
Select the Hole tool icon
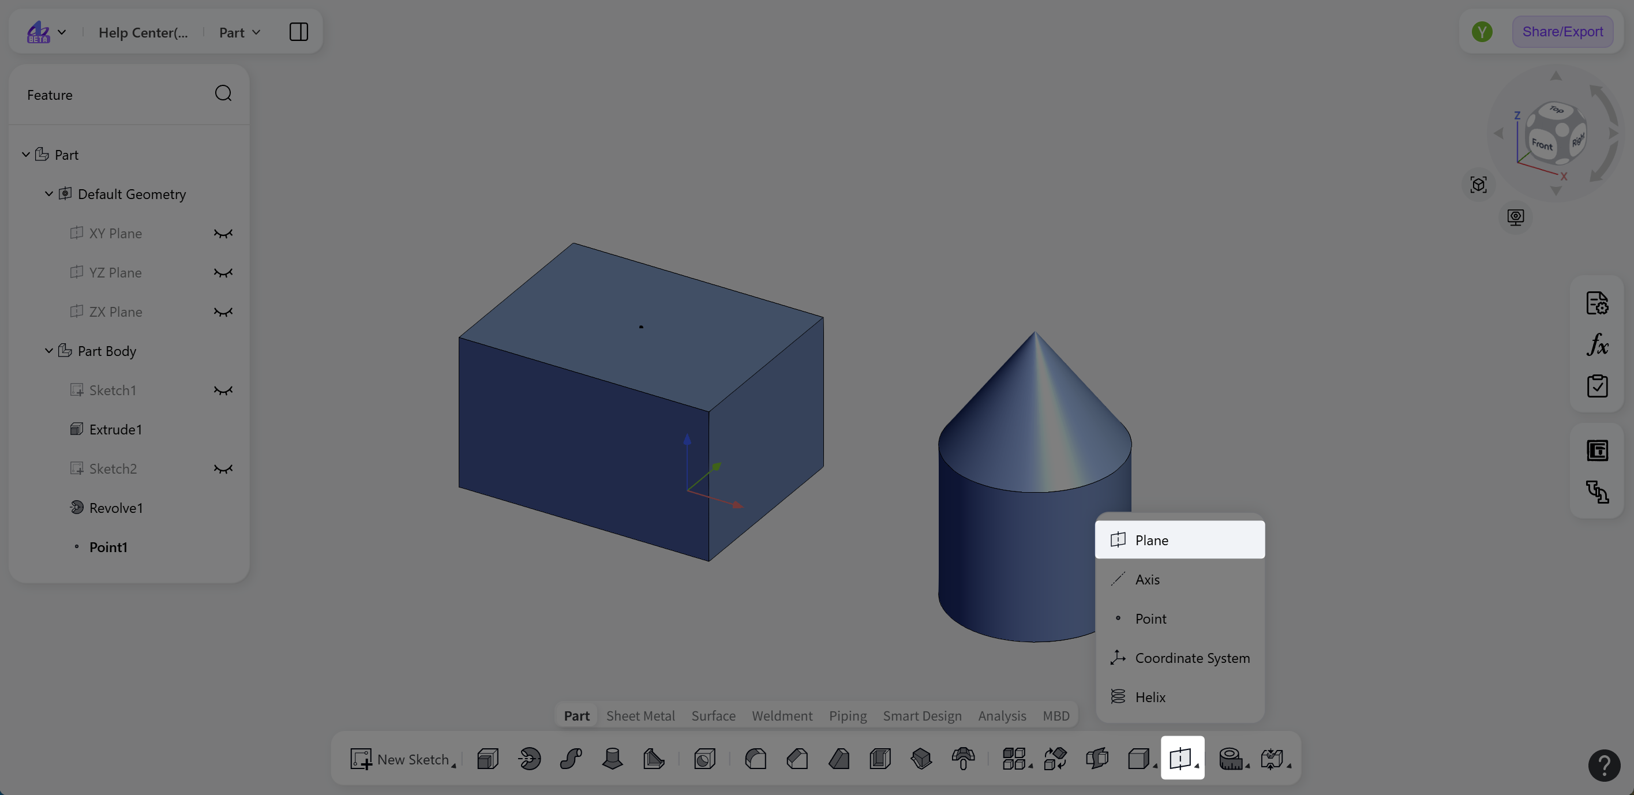704,758
